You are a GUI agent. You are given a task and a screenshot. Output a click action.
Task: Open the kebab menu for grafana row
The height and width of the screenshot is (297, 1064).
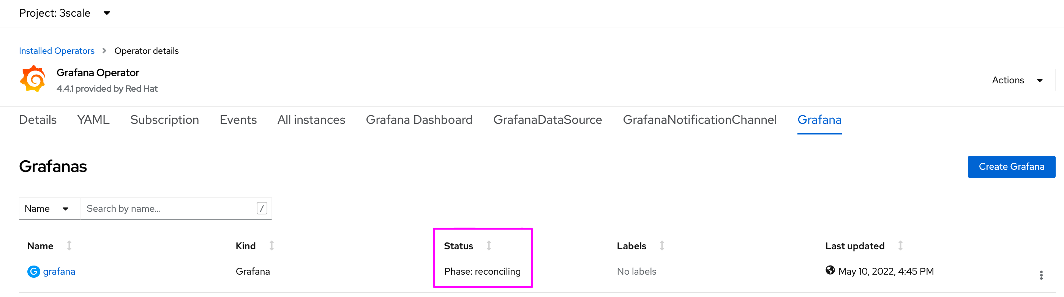[x=1041, y=275]
